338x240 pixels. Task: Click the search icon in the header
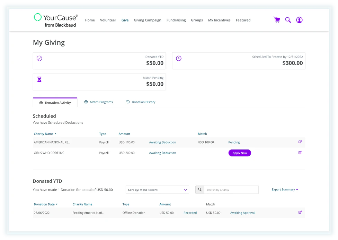288,20
